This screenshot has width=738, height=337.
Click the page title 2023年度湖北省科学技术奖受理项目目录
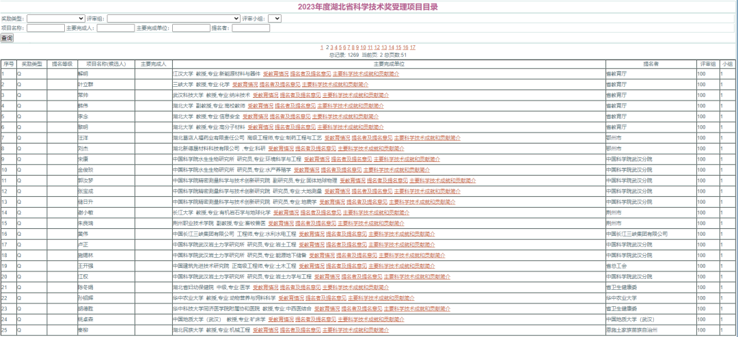(x=368, y=7)
